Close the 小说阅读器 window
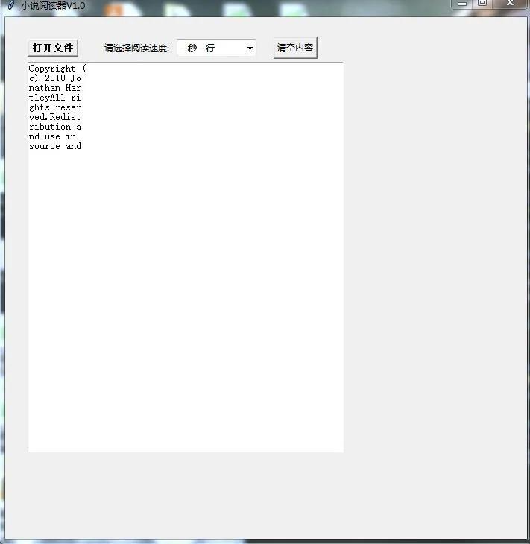Screen dimensions: 530x544 point(511,4)
